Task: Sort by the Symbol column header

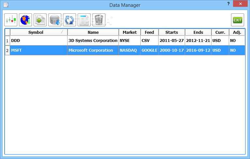Action: pyautogui.click(x=39, y=32)
